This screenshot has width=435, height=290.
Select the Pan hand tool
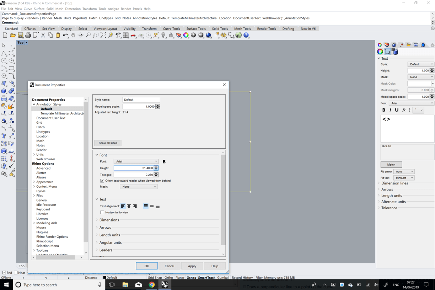coord(73,35)
